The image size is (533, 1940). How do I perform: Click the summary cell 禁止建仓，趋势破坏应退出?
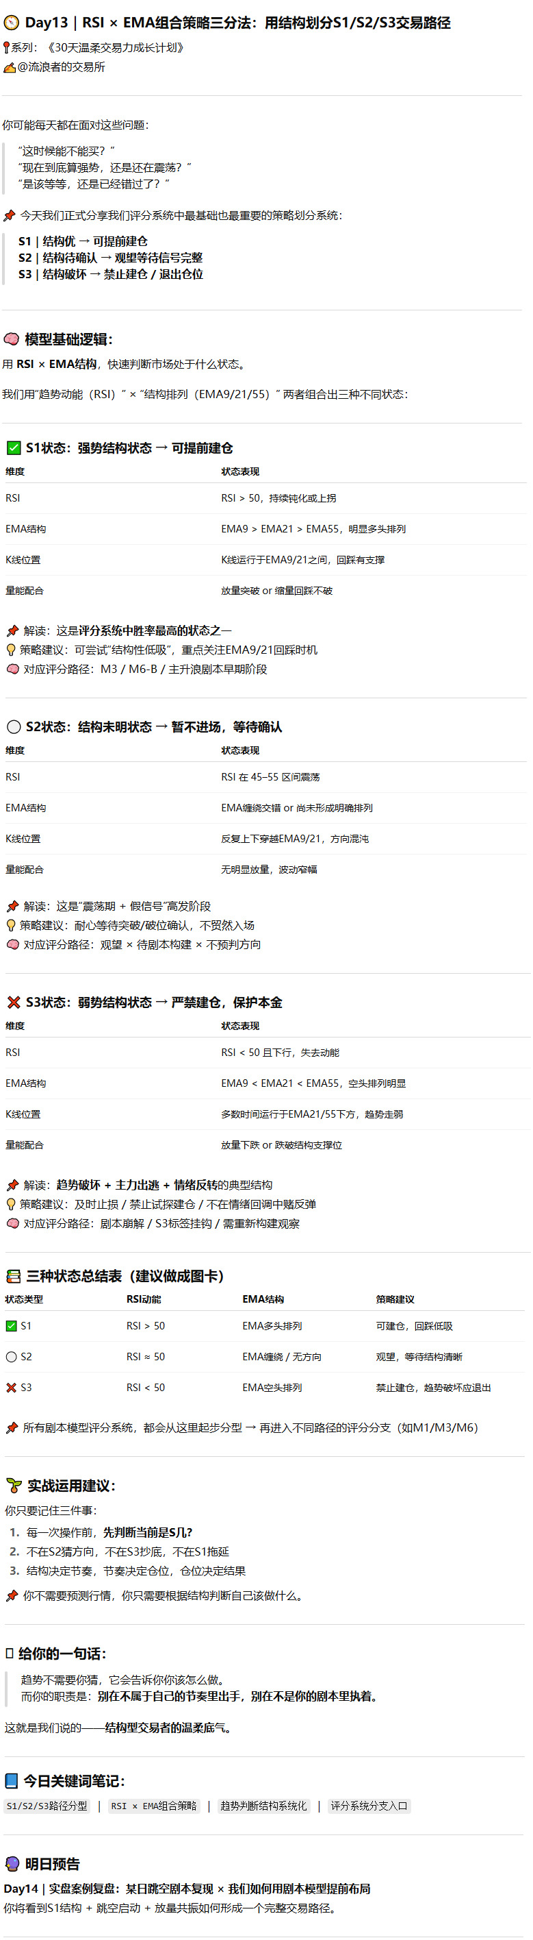pos(433,1387)
